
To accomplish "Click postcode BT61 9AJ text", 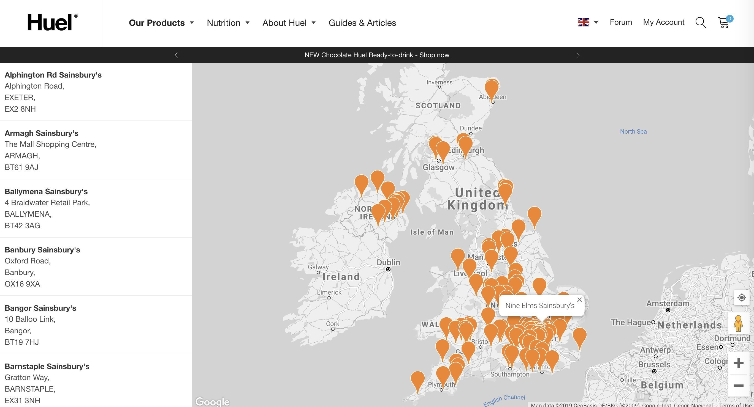I will 21,167.
